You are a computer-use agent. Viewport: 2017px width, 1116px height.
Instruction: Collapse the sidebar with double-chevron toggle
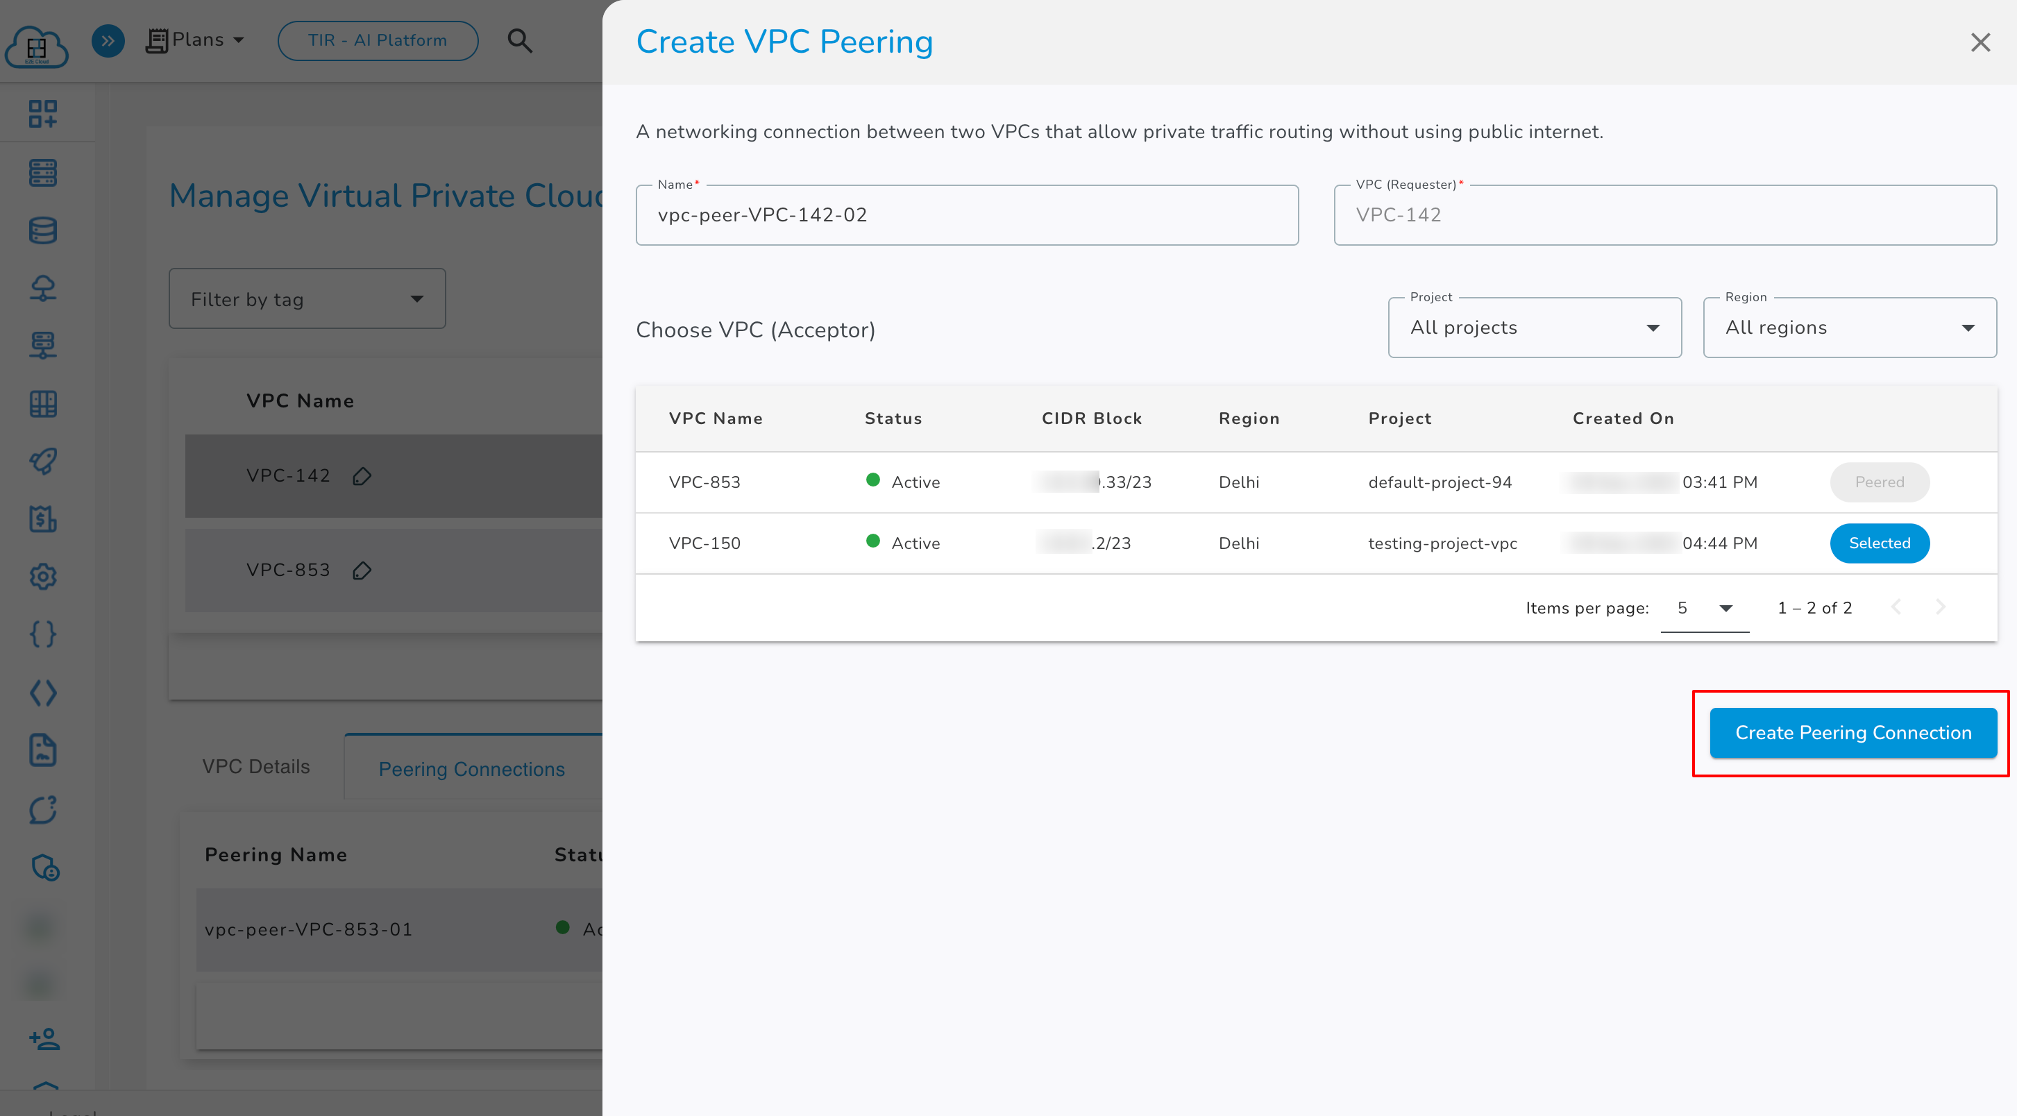[x=108, y=40]
